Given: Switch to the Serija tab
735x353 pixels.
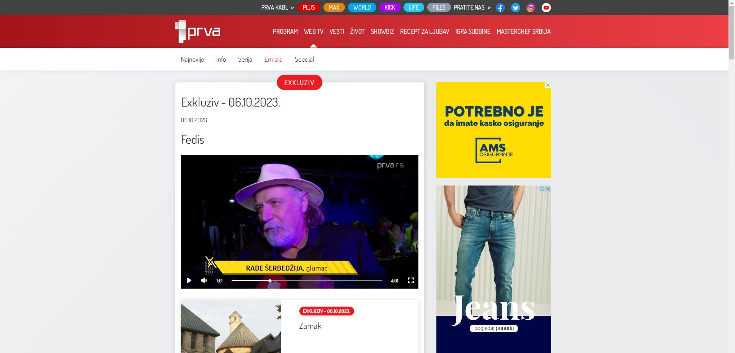Looking at the screenshot, I should pyautogui.click(x=245, y=59).
